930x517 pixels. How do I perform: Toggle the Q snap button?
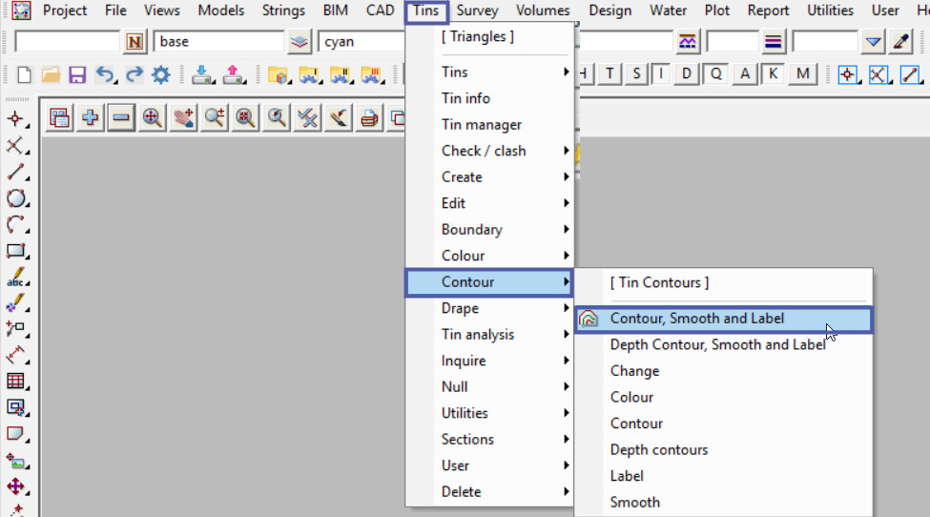click(x=715, y=74)
